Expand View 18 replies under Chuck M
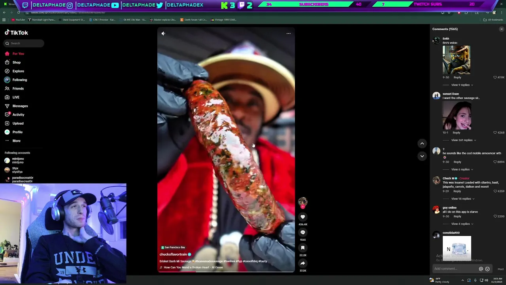The width and height of the screenshot is (506, 285). 463,199
